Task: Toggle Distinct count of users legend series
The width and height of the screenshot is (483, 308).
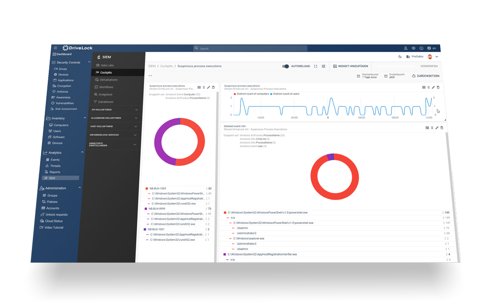Action: click(285, 94)
